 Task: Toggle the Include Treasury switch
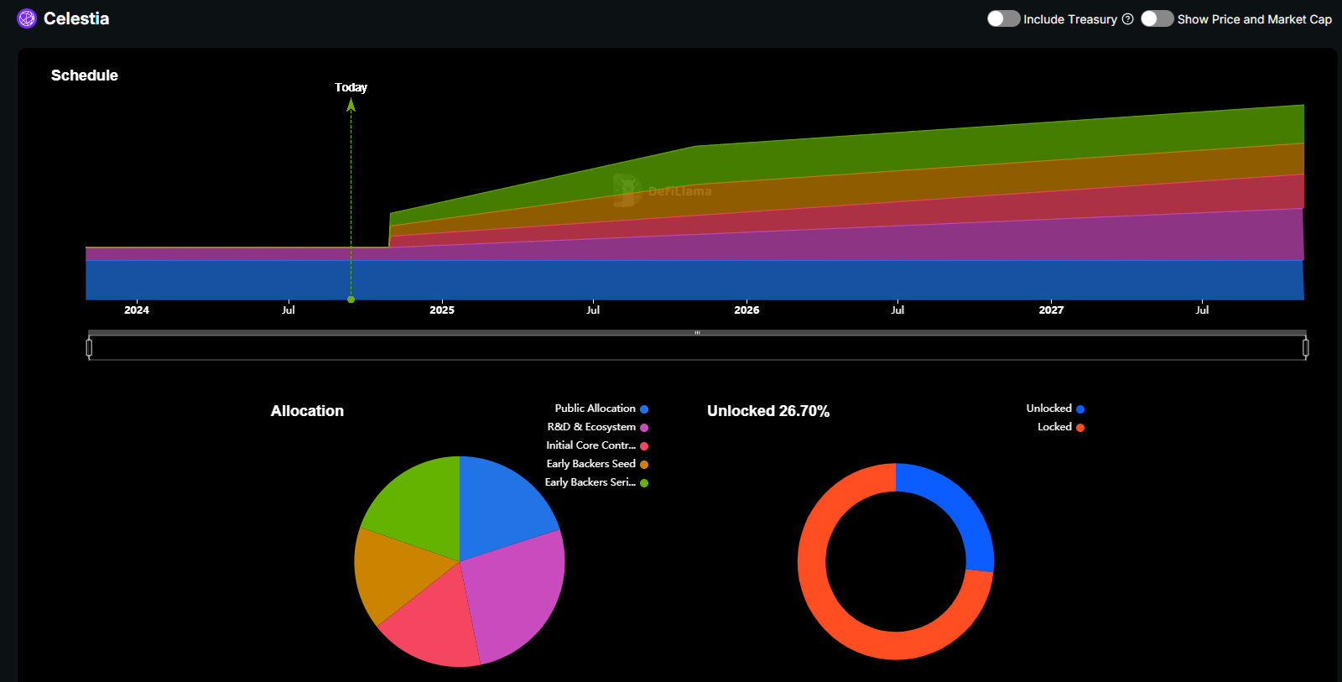(1003, 18)
